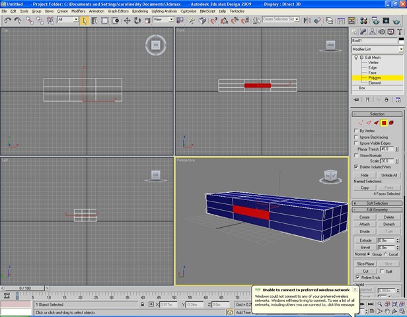The width and height of the screenshot is (407, 317).
Task: Toggle the Edit Mesh lightbulb icon
Action: click(x=356, y=57)
